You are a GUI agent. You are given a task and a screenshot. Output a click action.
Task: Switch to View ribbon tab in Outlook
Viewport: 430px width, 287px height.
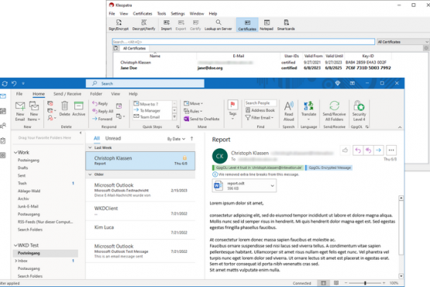tap(115, 94)
